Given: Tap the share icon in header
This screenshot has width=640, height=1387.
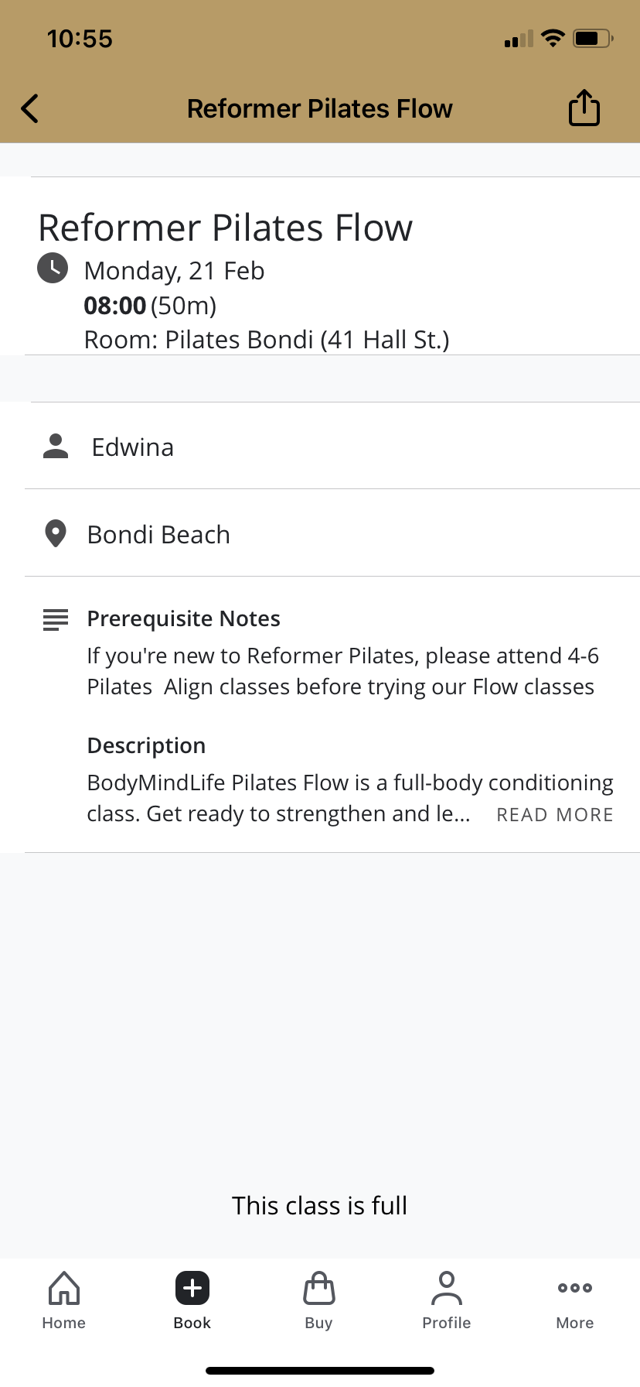Looking at the screenshot, I should pyautogui.click(x=584, y=108).
